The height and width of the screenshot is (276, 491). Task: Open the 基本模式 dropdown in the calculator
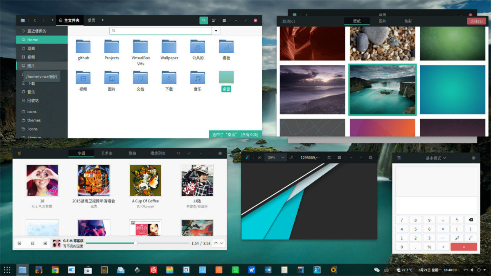click(x=436, y=157)
